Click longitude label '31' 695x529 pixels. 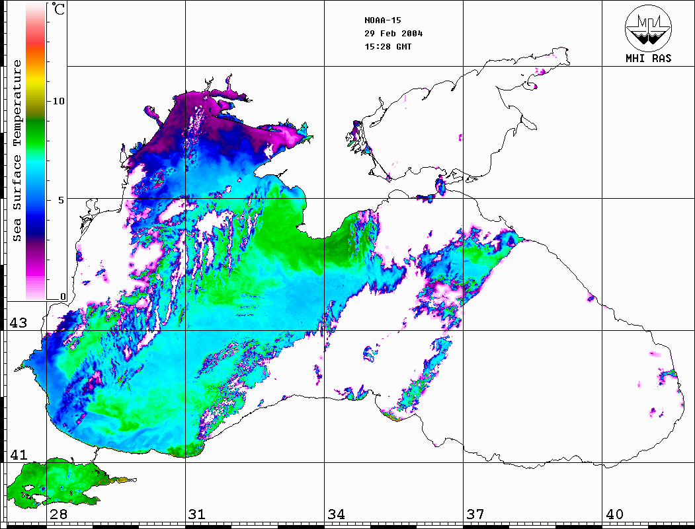pos(197,514)
